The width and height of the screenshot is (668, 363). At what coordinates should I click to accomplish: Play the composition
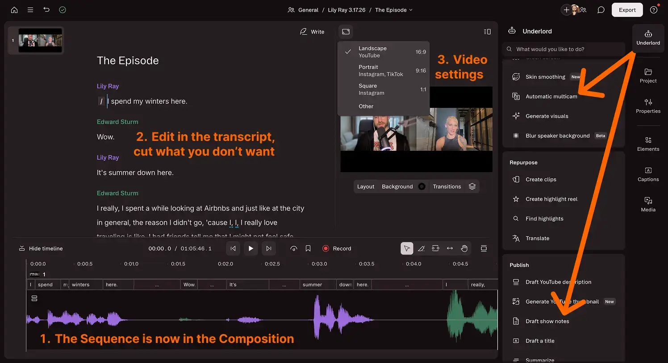click(250, 248)
